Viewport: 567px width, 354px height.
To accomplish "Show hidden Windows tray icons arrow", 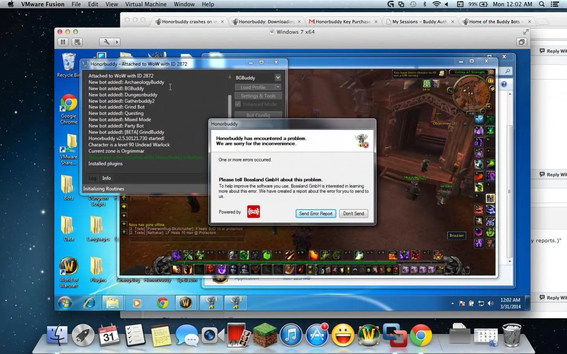I will click(452, 303).
